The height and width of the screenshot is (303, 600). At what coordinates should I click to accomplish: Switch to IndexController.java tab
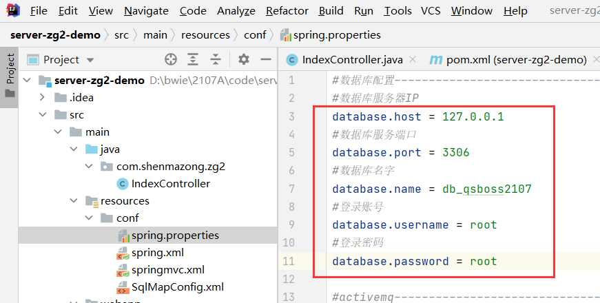(352, 60)
